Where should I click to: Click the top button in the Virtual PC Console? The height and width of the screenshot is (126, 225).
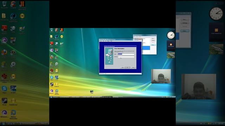pos(153,38)
